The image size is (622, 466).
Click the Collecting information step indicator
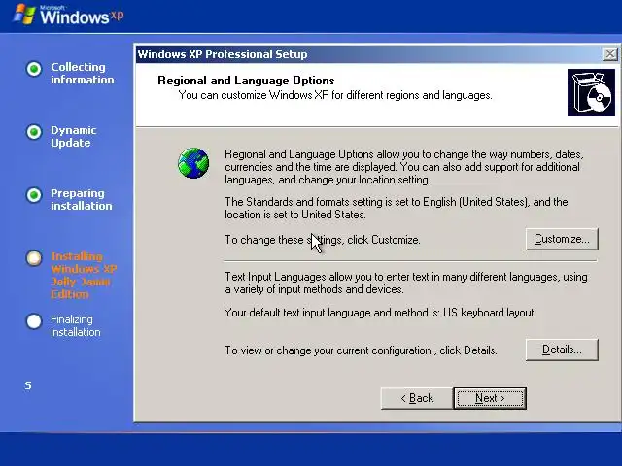click(x=34, y=69)
